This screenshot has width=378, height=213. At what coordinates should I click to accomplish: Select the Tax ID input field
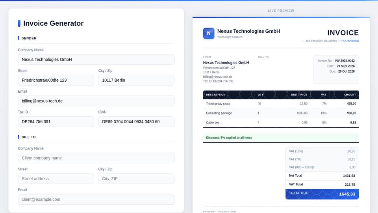(x=56, y=122)
